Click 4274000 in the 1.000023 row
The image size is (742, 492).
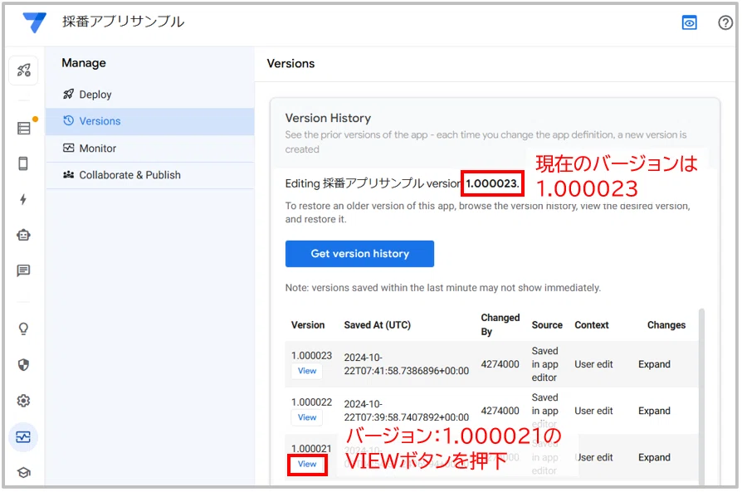tap(500, 364)
